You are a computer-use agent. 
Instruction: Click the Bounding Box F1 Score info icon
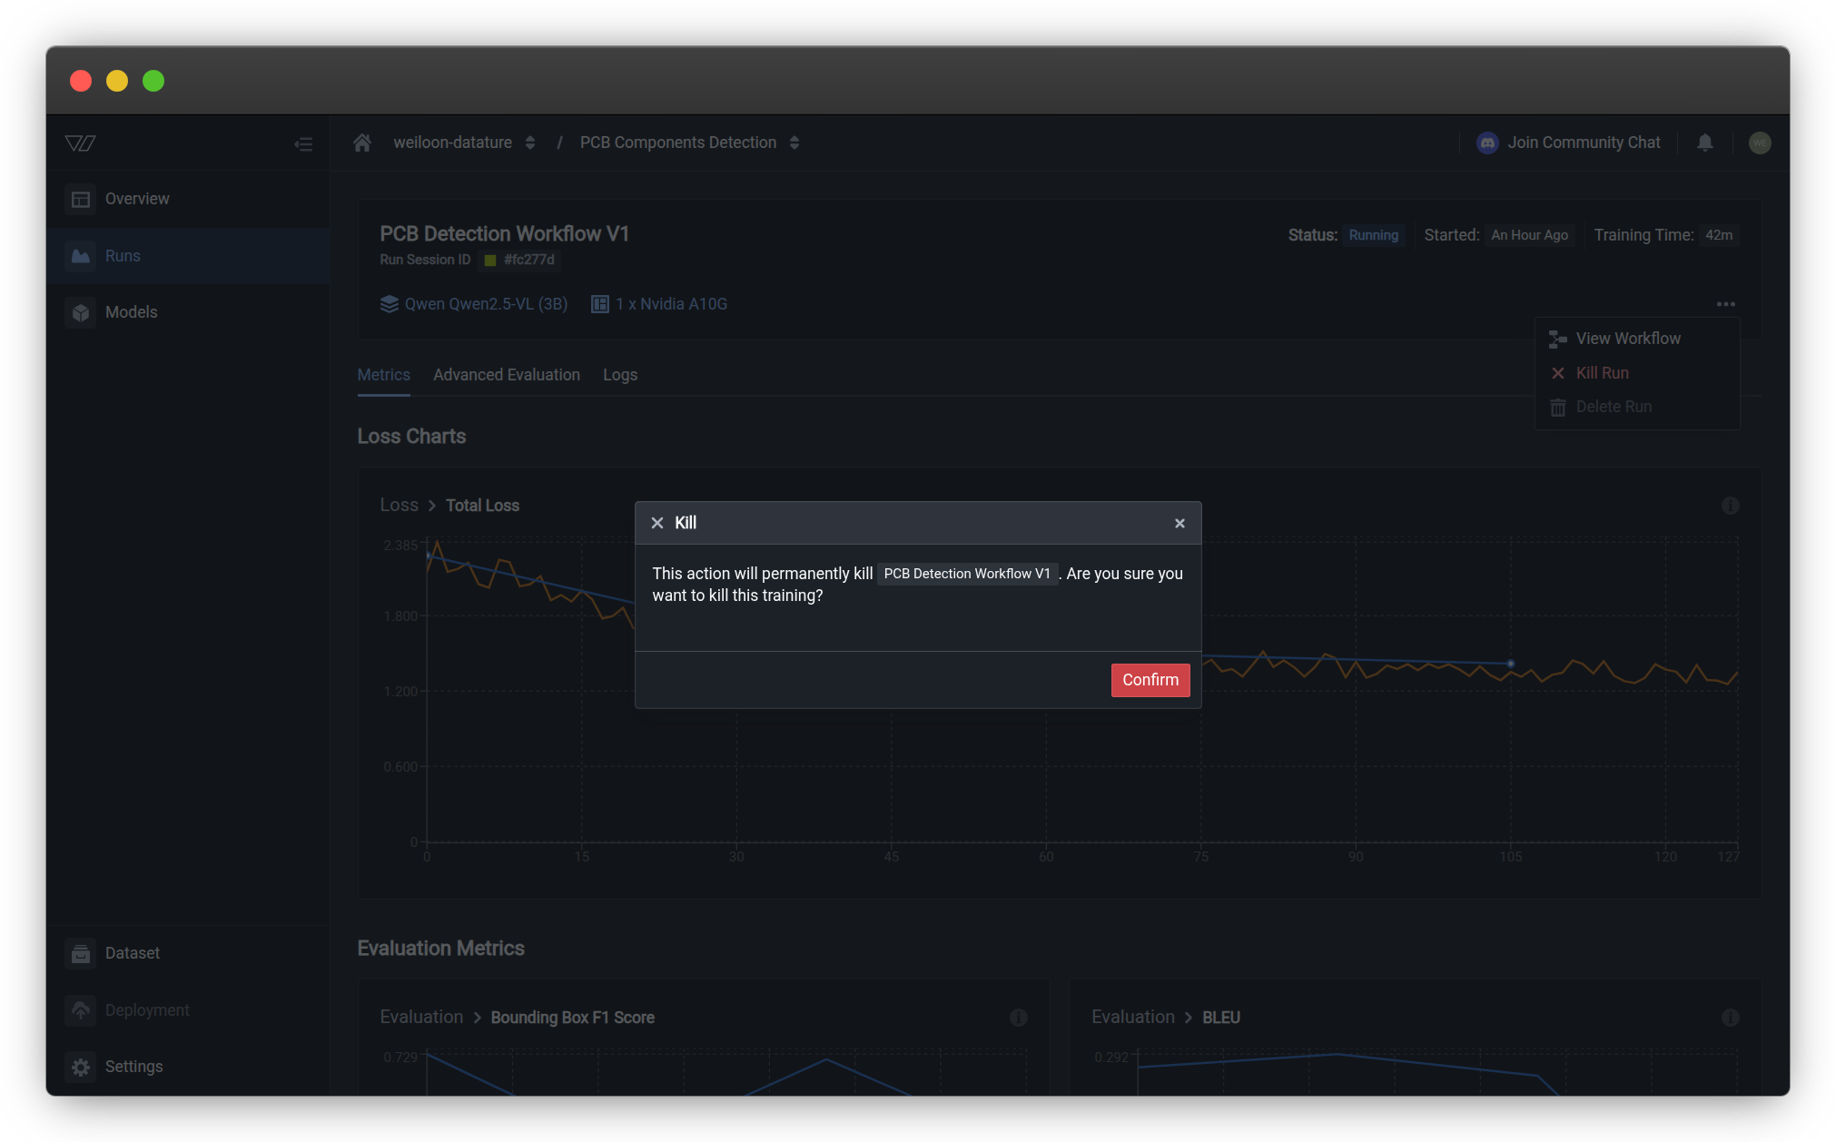pos(1018,1018)
